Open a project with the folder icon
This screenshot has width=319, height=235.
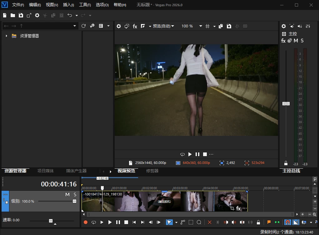[13, 15]
